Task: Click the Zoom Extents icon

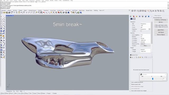Action: pos(34,12)
